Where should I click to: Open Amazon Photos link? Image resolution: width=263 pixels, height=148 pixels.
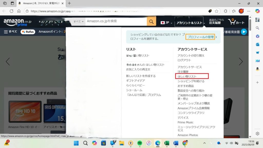[x=187, y=135]
